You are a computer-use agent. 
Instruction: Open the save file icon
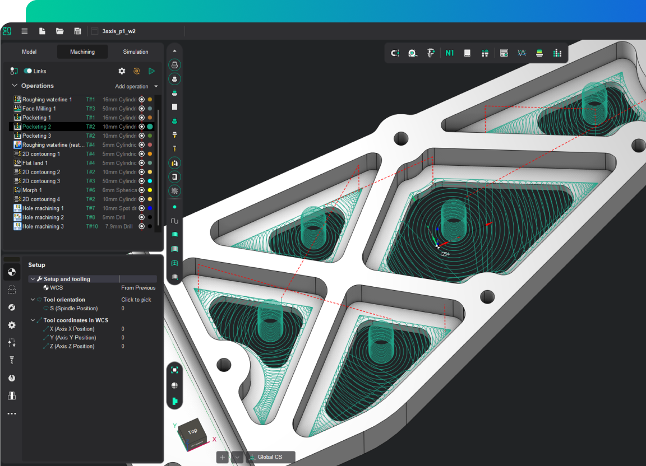(77, 31)
